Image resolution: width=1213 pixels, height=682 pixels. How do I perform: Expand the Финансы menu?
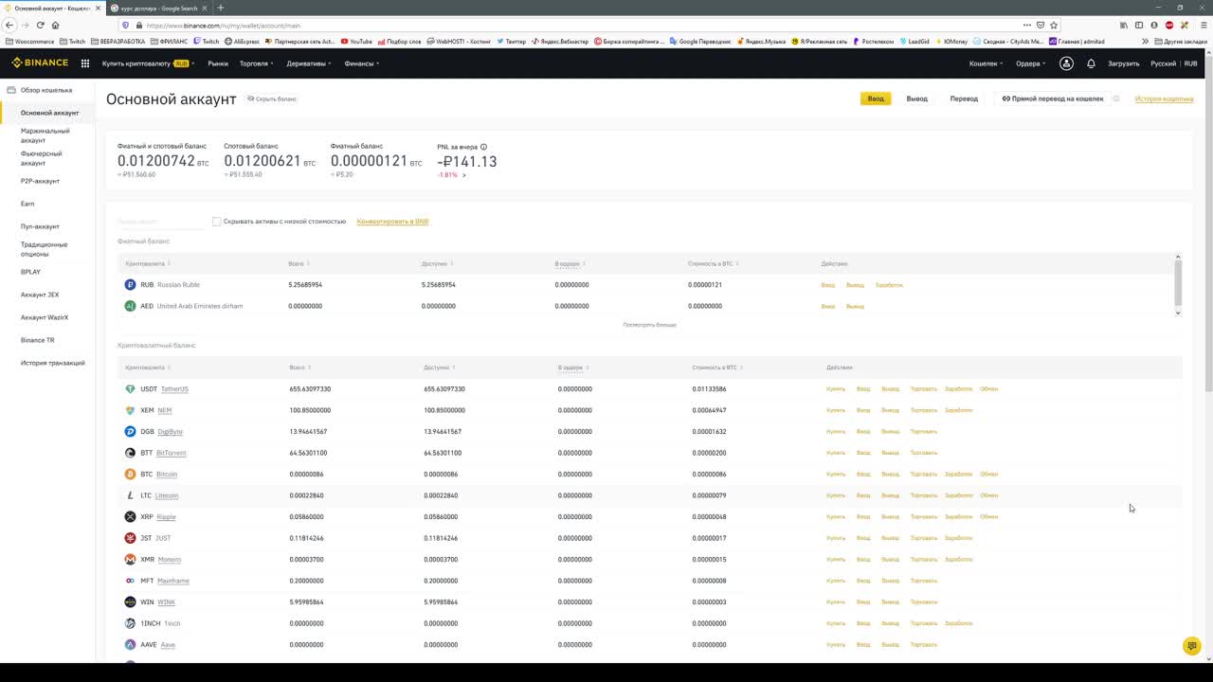361,63
